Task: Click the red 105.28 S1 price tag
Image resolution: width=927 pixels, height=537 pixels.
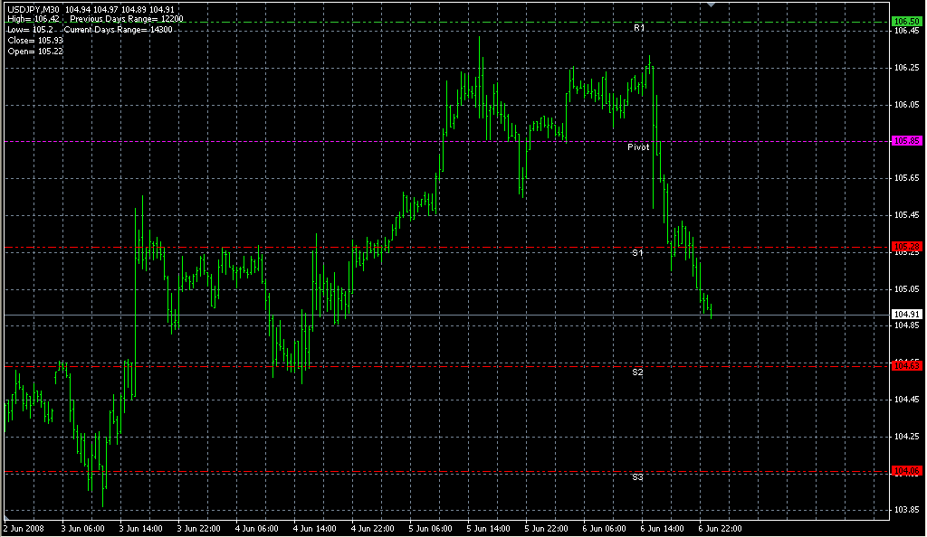Action: point(906,246)
